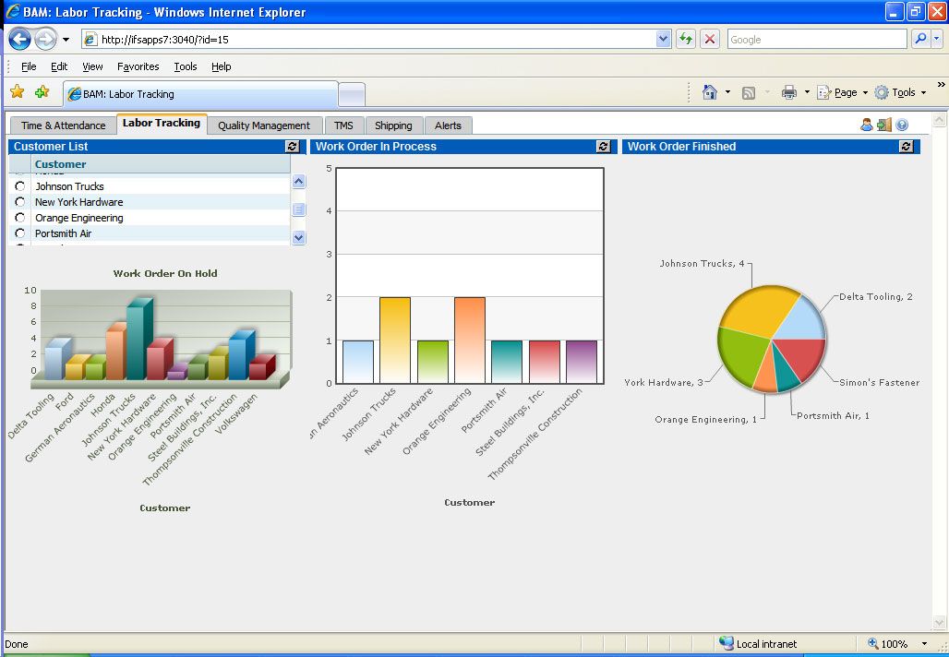Screen dimensions: 949x657
Task: Switch to the Quality Management tab
Action: [x=264, y=125]
